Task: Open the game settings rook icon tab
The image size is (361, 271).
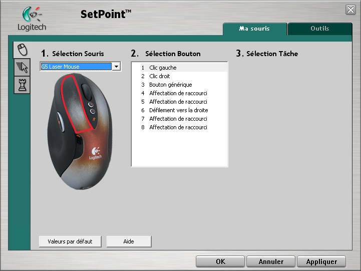Action: pyautogui.click(x=22, y=85)
